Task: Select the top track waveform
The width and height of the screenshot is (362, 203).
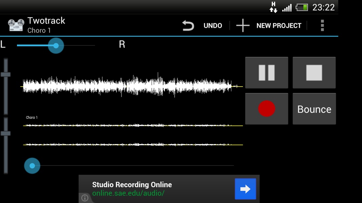Action: pos(132,86)
